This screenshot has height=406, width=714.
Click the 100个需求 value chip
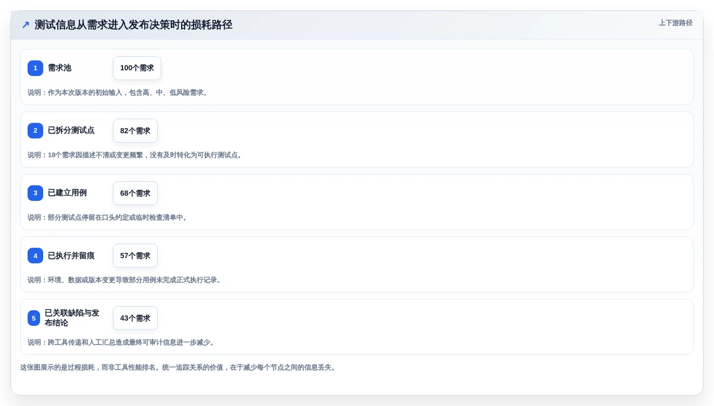click(137, 68)
